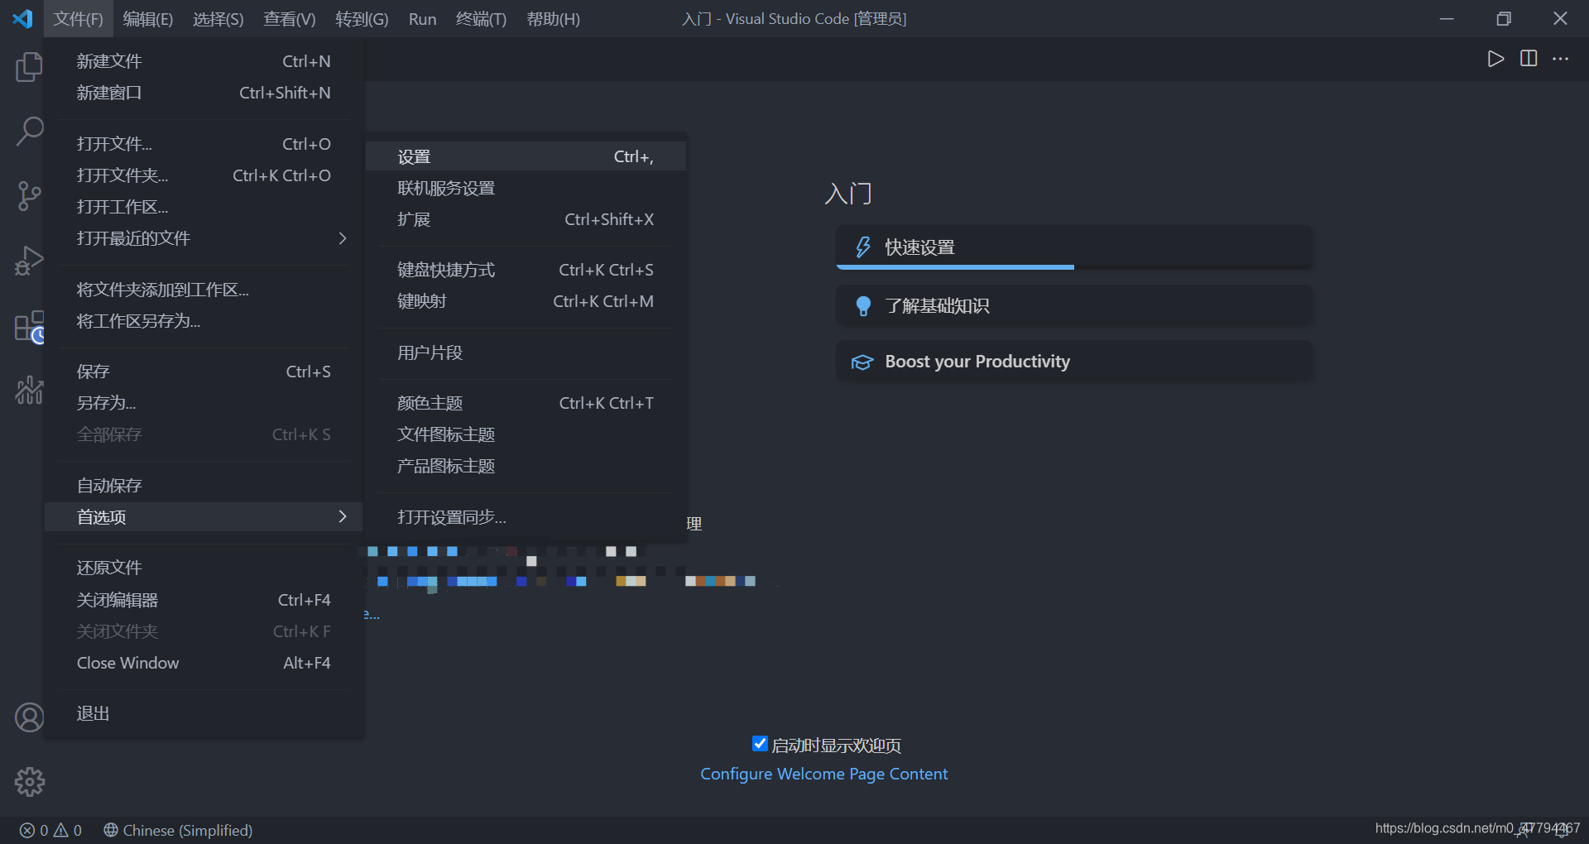Expand 打开最近的文件 submenu arrow
Viewport: 1589px width, 844px height.
coord(343,238)
